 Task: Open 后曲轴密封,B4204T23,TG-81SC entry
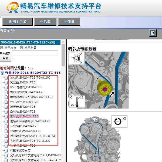pyautogui.click(x=33, y=136)
